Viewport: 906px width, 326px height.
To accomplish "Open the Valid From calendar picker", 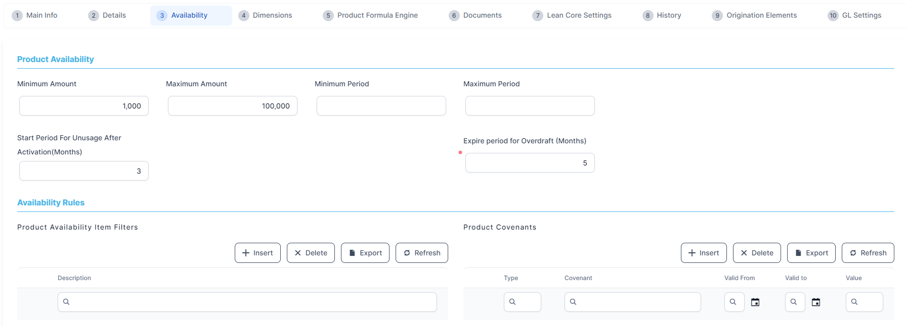I will [755, 302].
